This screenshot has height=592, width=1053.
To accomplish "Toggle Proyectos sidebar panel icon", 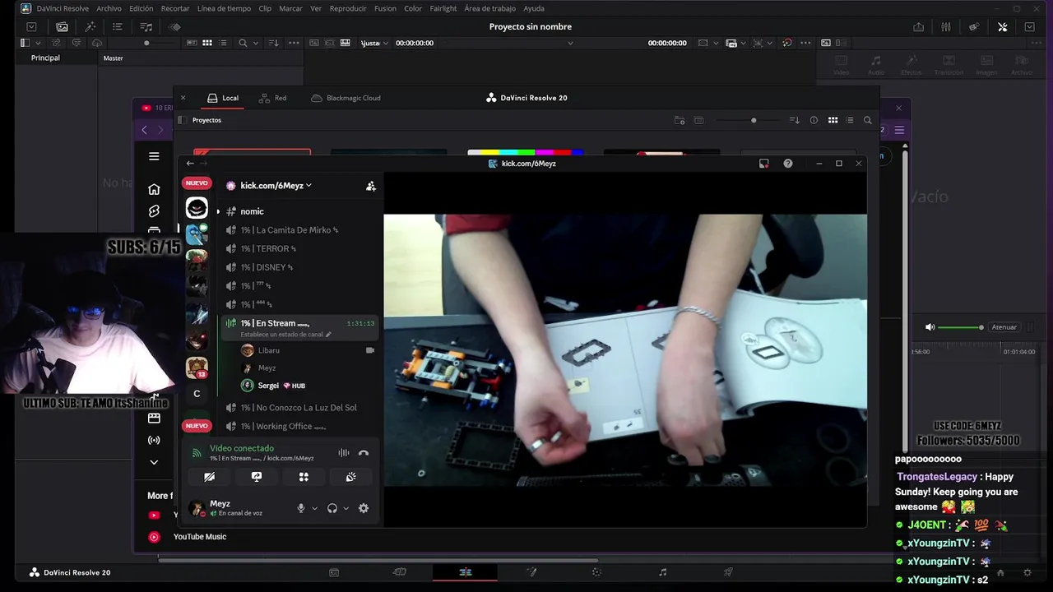I will 182,120.
